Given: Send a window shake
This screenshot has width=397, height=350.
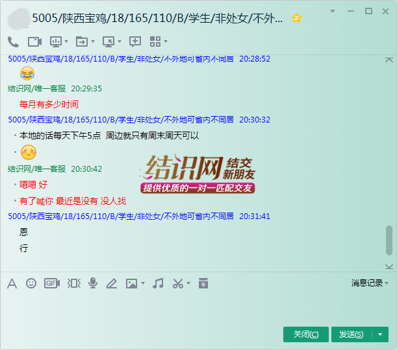Looking at the screenshot, I should pos(74,283).
